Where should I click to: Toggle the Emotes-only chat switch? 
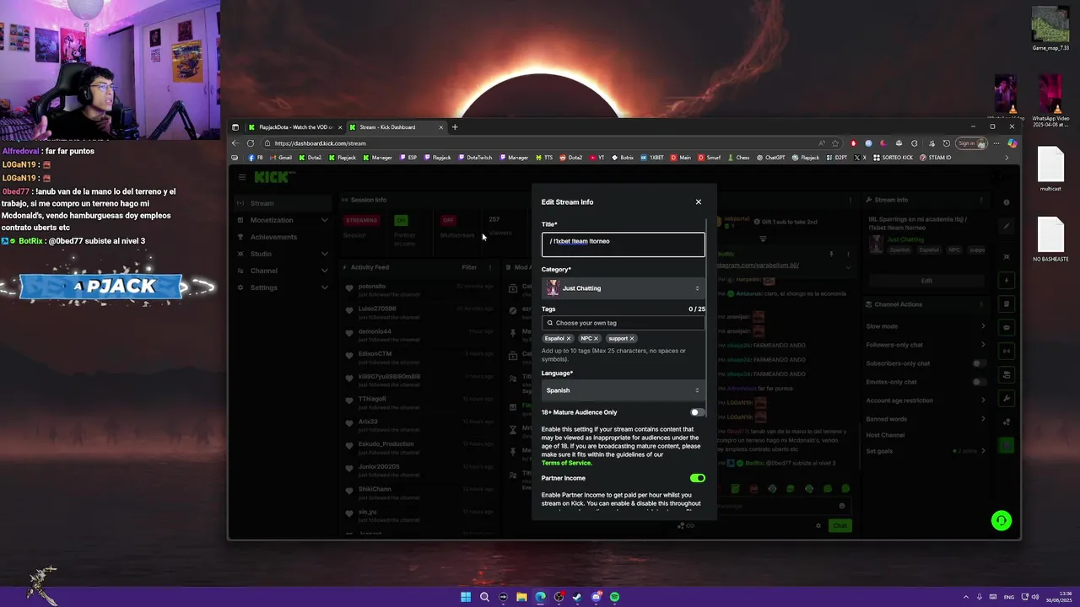click(979, 382)
